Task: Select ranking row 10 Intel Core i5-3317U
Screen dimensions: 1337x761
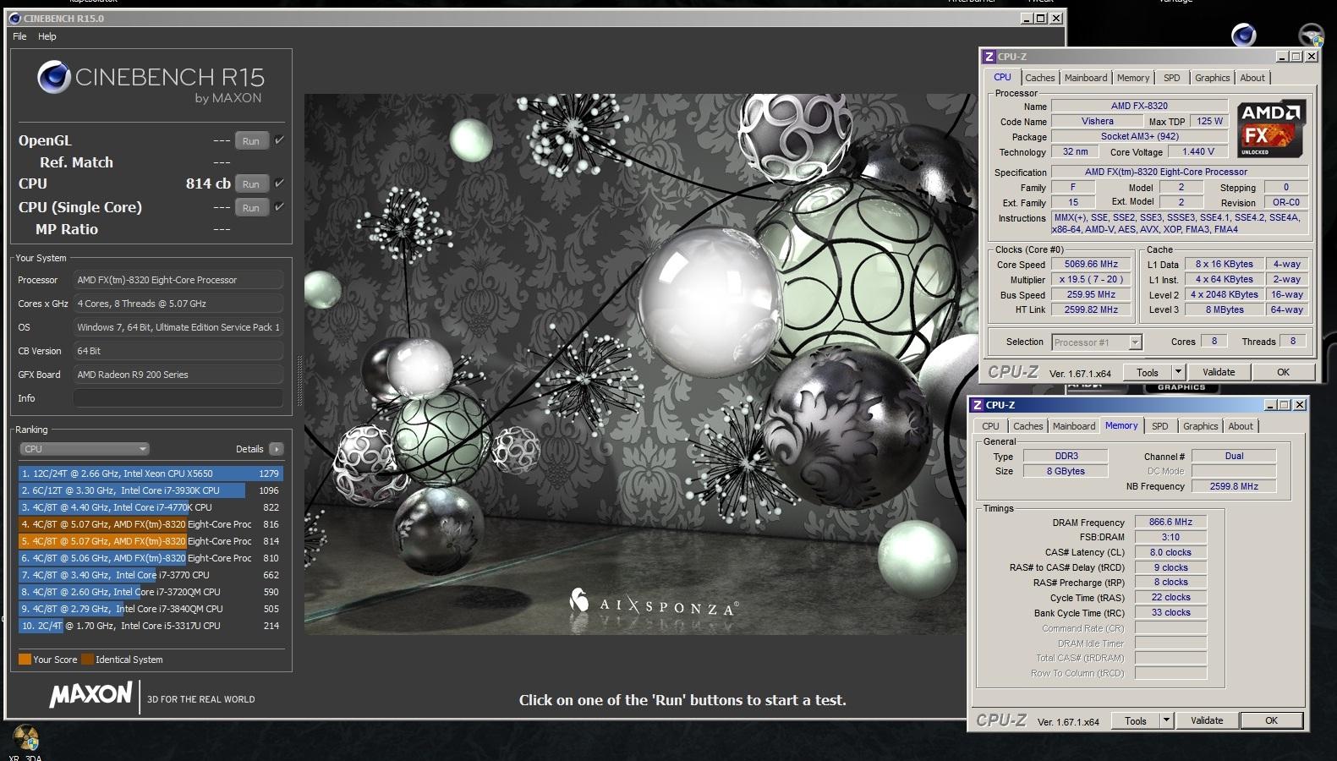Action: [151, 626]
